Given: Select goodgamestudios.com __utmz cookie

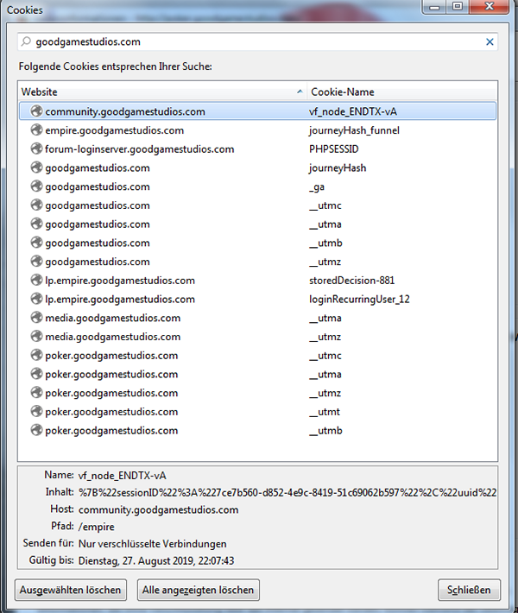Looking at the screenshot, I should 257,262.
